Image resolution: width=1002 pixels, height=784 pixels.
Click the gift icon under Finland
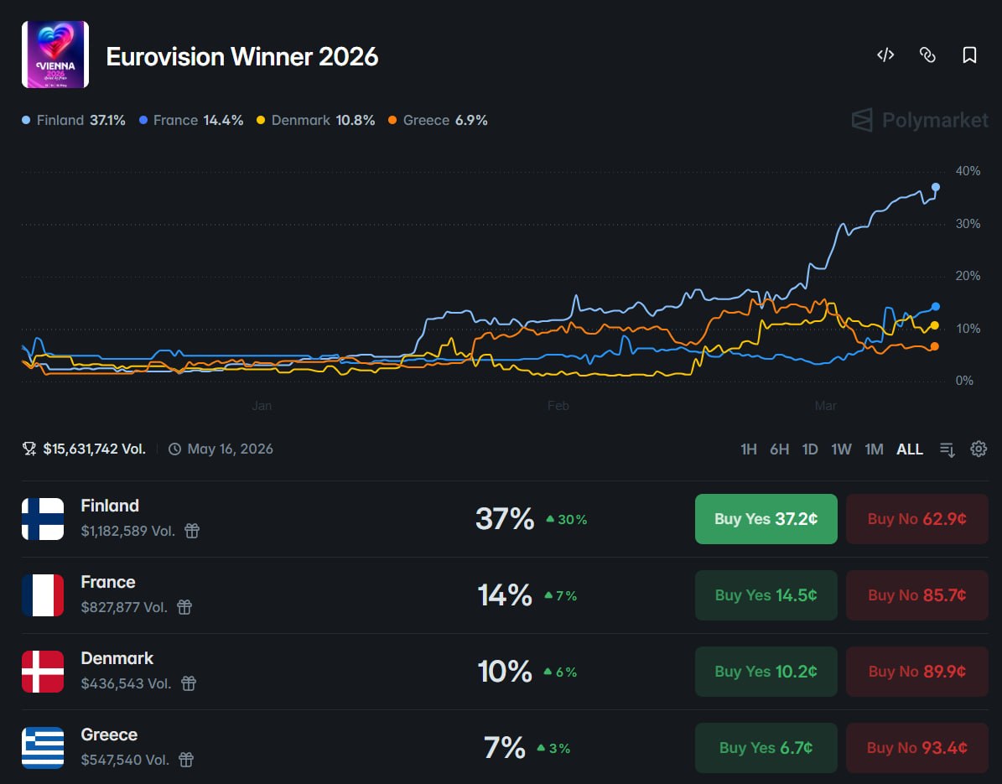pyautogui.click(x=192, y=531)
